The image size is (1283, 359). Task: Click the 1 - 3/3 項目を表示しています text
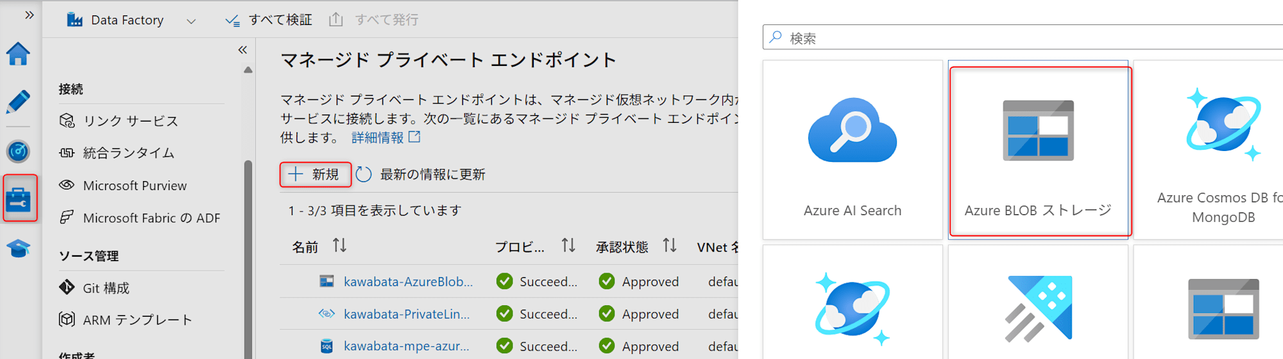[x=375, y=211]
